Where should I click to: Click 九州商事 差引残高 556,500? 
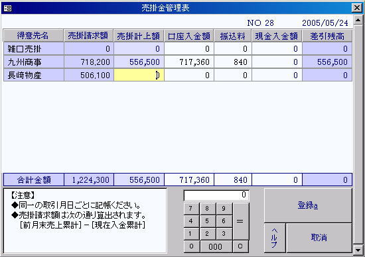click(327, 62)
